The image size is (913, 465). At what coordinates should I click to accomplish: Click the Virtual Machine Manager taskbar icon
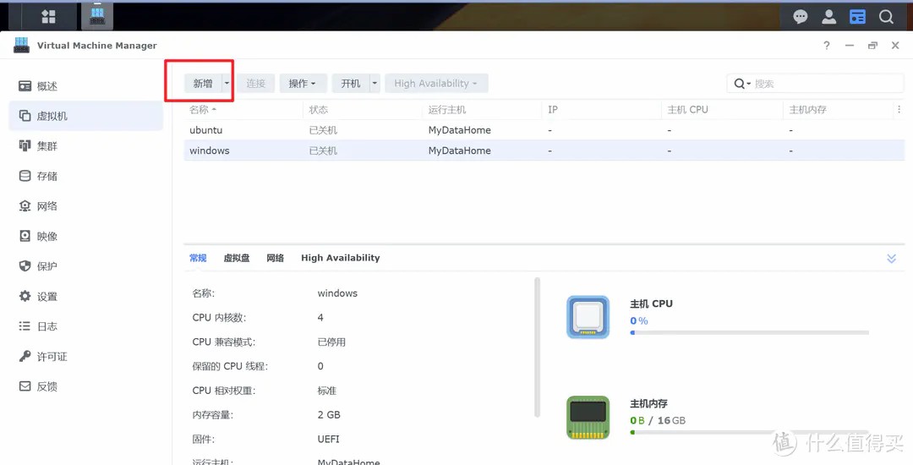point(98,16)
